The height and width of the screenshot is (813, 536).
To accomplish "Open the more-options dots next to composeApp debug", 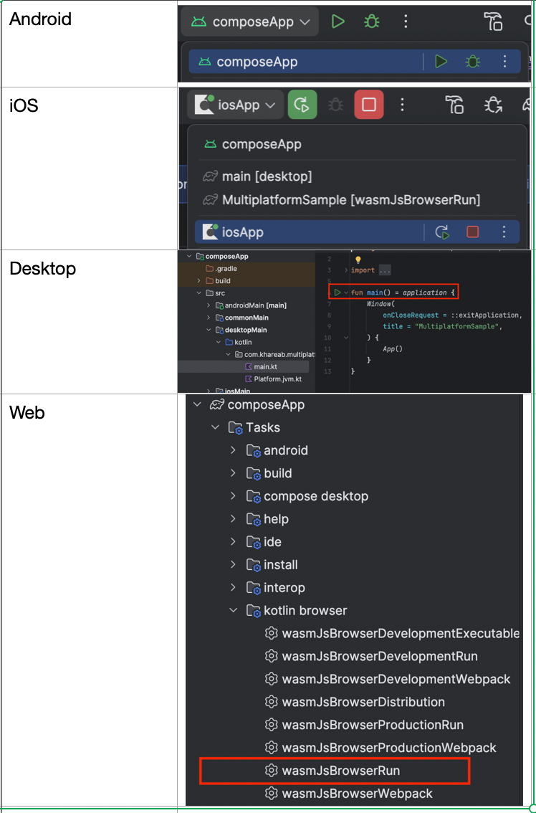I will (x=406, y=22).
